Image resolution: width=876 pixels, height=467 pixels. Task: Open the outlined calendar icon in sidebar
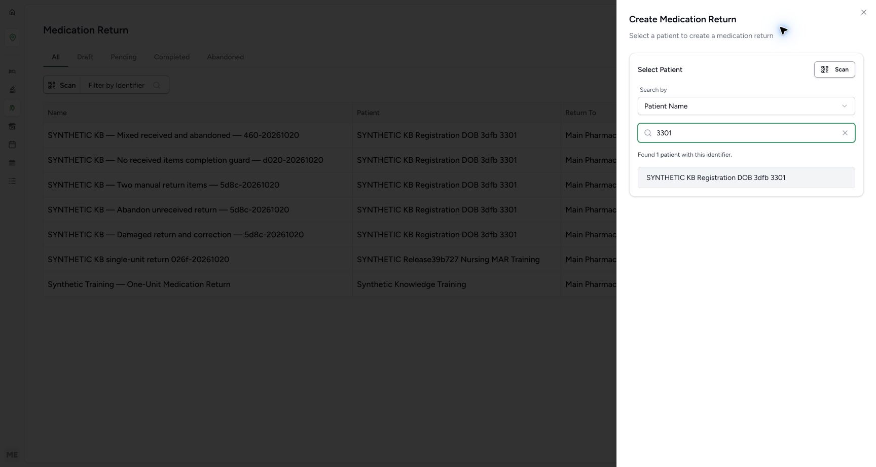click(x=12, y=145)
